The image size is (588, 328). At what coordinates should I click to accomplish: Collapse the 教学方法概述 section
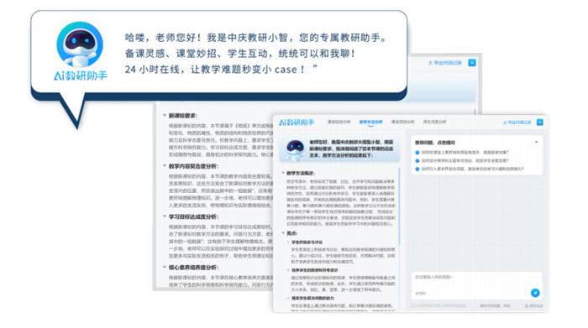pyautogui.click(x=283, y=173)
